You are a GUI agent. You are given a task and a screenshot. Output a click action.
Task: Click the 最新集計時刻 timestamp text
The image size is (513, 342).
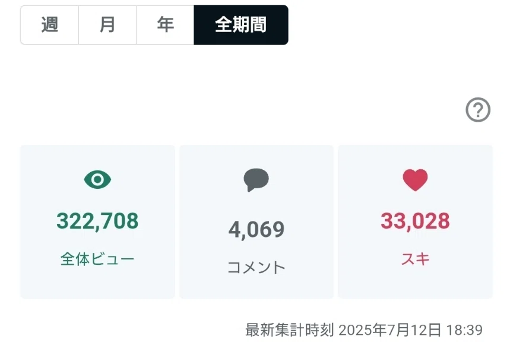tap(290, 330)
